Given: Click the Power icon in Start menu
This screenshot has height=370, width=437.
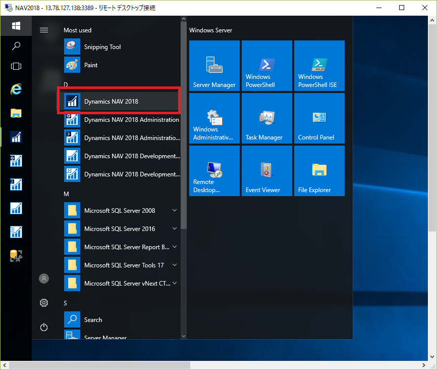Looking at the screenshot, I should 44,327.
